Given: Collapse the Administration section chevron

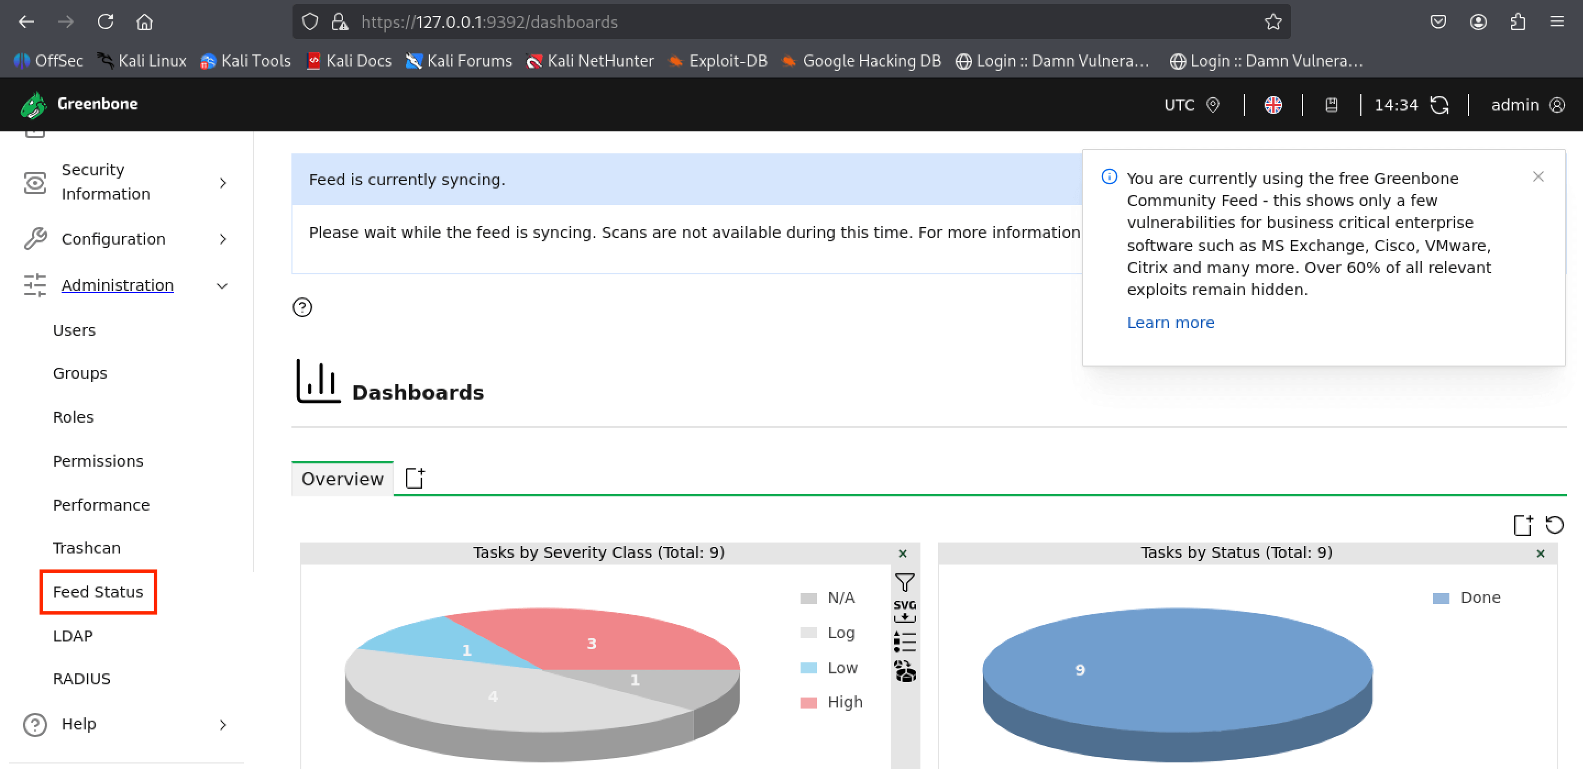Looking at the screenshot, I should point(223,286).
